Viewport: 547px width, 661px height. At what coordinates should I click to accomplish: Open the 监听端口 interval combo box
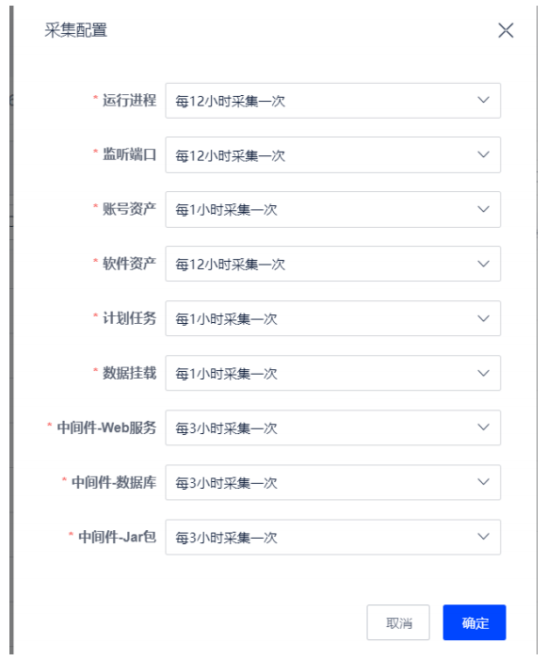[x=332, y=154]
